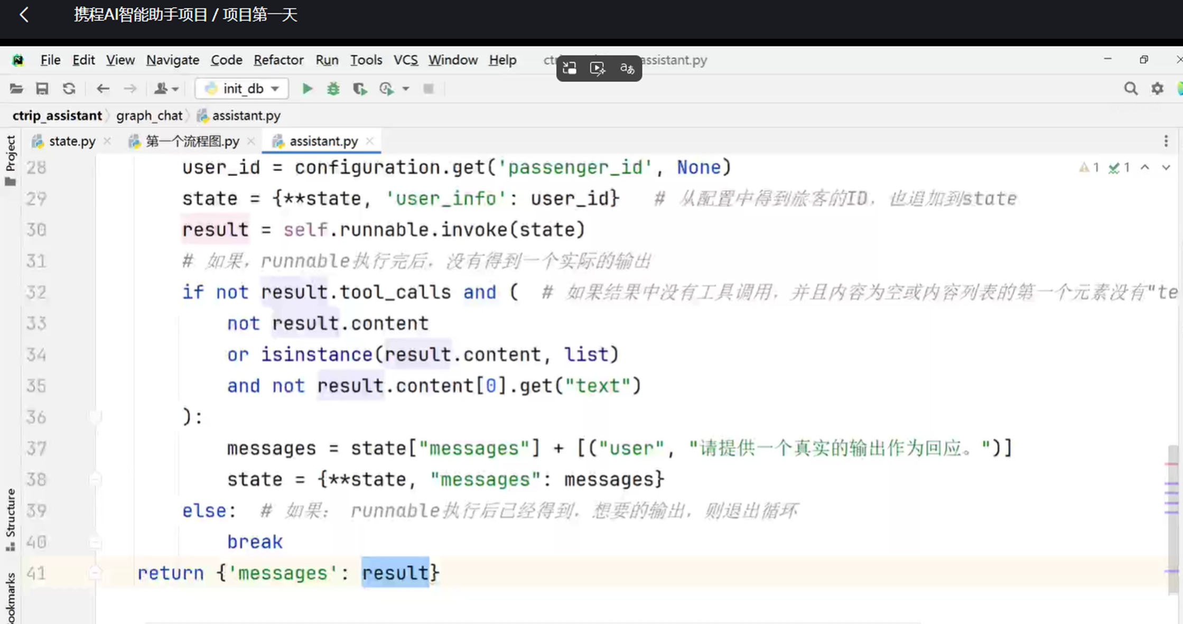Open the File menu
This screenshot has height=624, width=1183.
50,60
